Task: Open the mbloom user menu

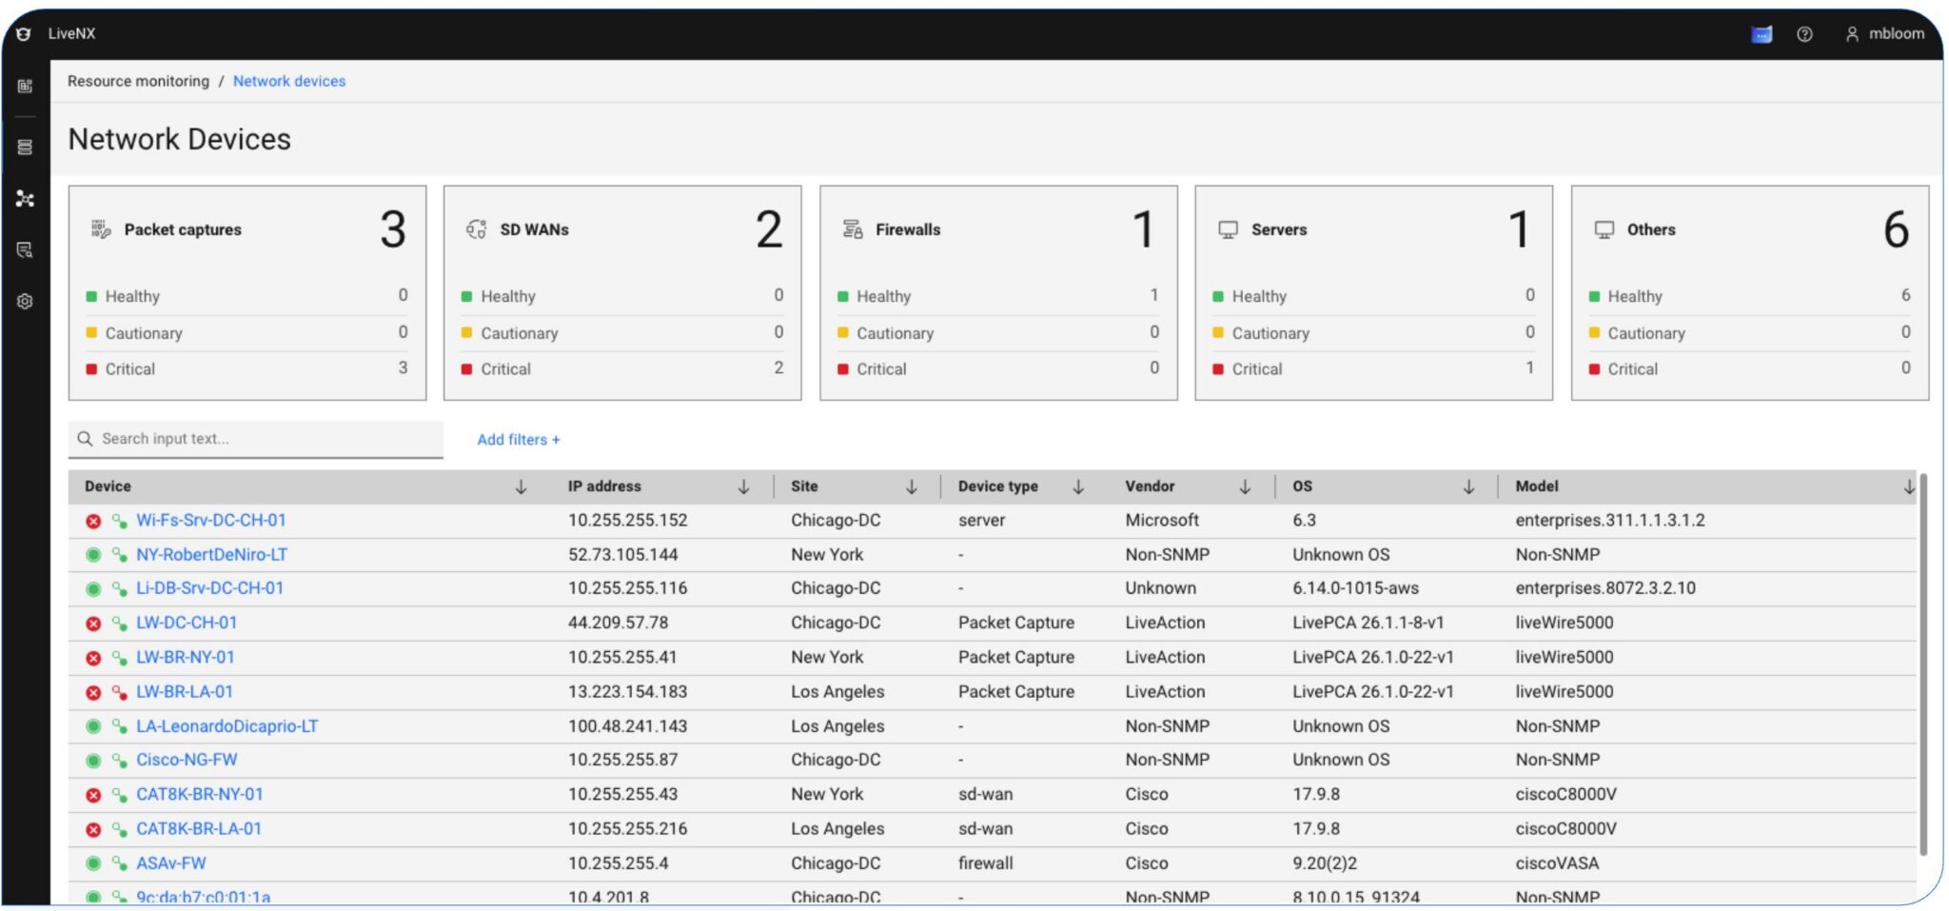Action: (x=1884, y=34)
